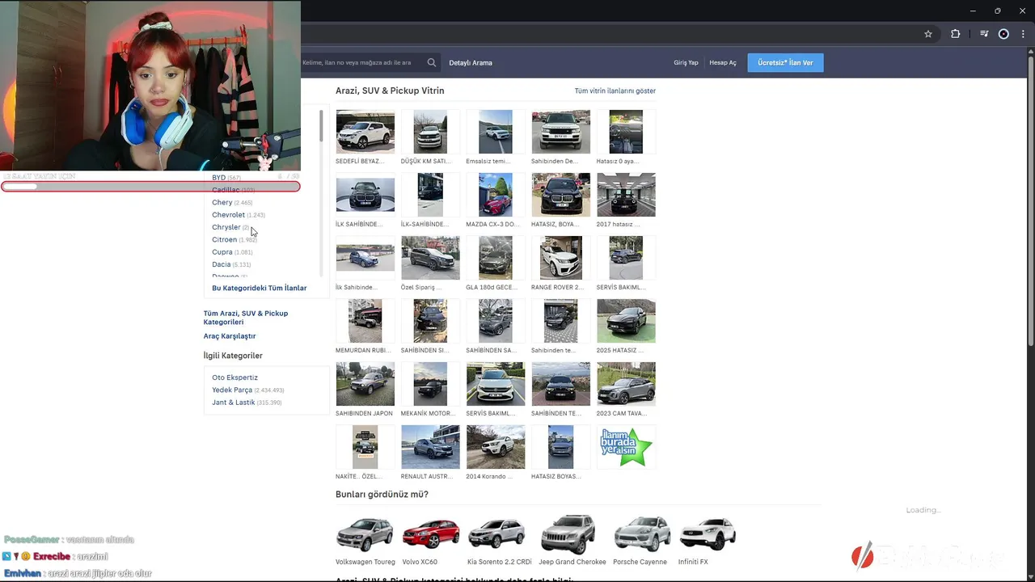Click the Hesap Aç sign-up link
Image resolution: width=1035 pixels, height=582 pixels.
pyautogui.click(x=723, y=62)
